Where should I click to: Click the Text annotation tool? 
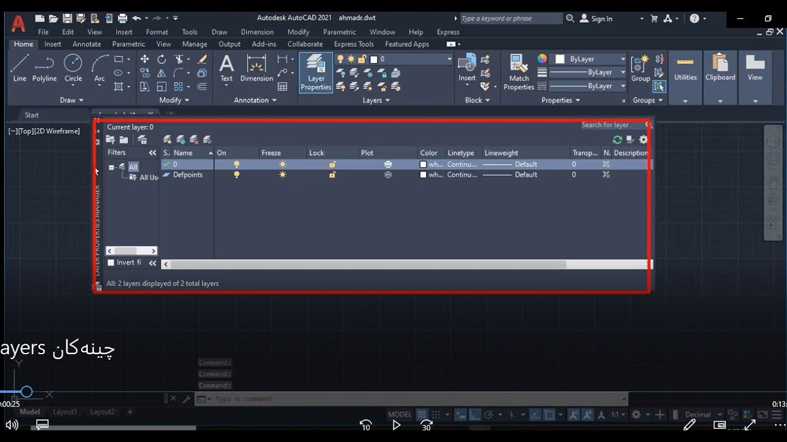click(x=226, y=68)
